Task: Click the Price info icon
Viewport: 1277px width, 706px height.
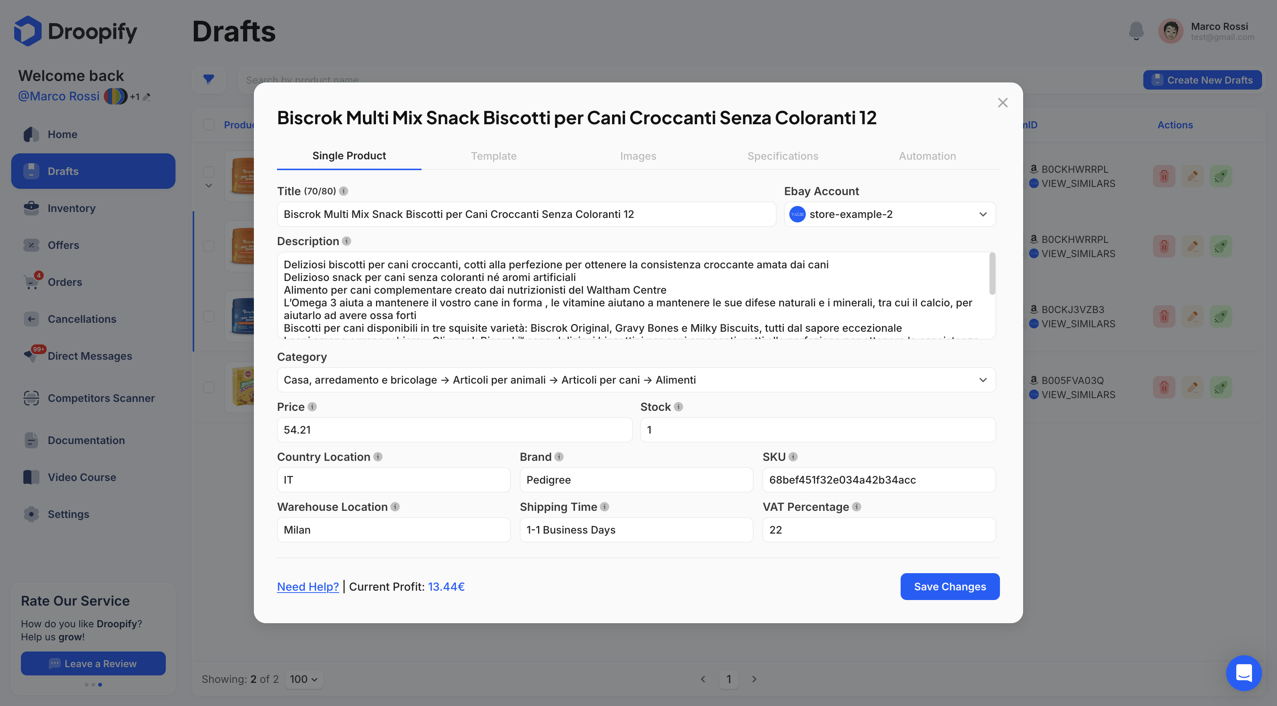Action: [312, 406]
